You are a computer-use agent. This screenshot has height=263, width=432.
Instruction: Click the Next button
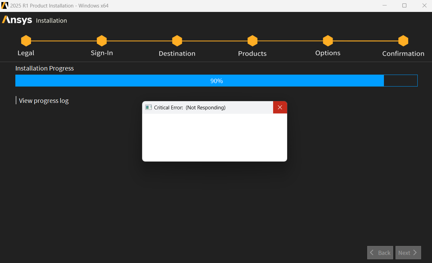click(x=408, y=252)
